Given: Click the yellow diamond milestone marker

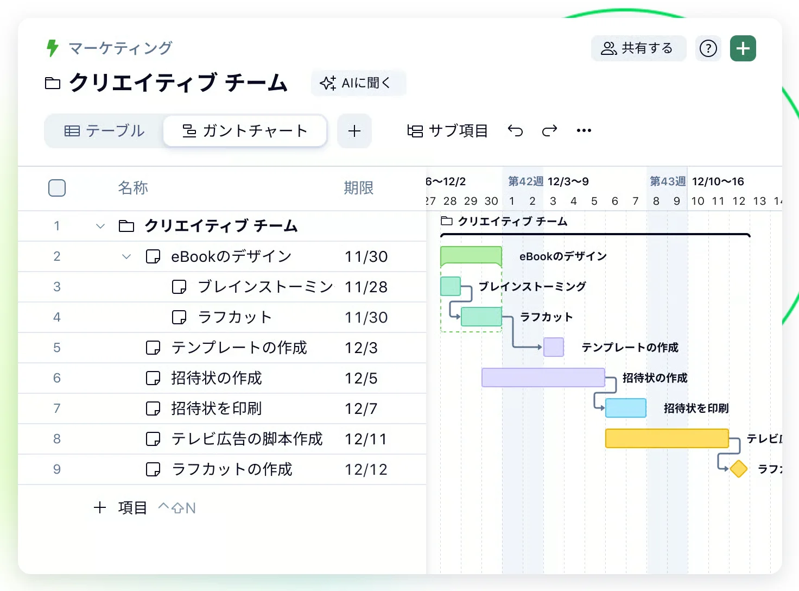Looking at the screenshot, I should pos(739,469).
